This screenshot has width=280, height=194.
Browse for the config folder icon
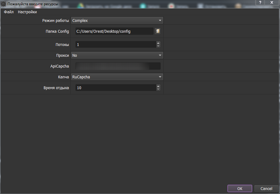[158, 31]
